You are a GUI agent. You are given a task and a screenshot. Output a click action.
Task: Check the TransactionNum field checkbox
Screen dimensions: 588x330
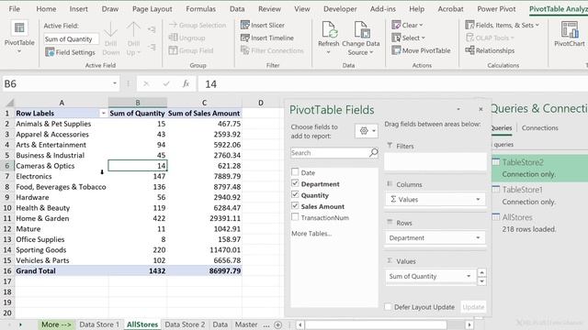[295, 217]
